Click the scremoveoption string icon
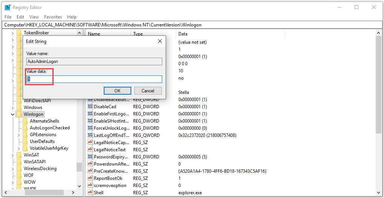This screenshot has width=384, height=198. point(90,185)
